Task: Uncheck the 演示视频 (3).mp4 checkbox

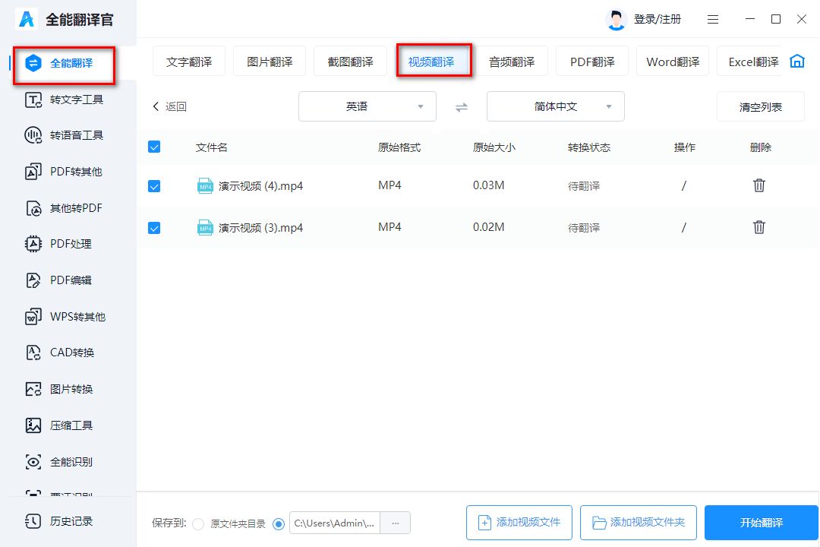Action: pyautogui.click(x=154, y=228)
